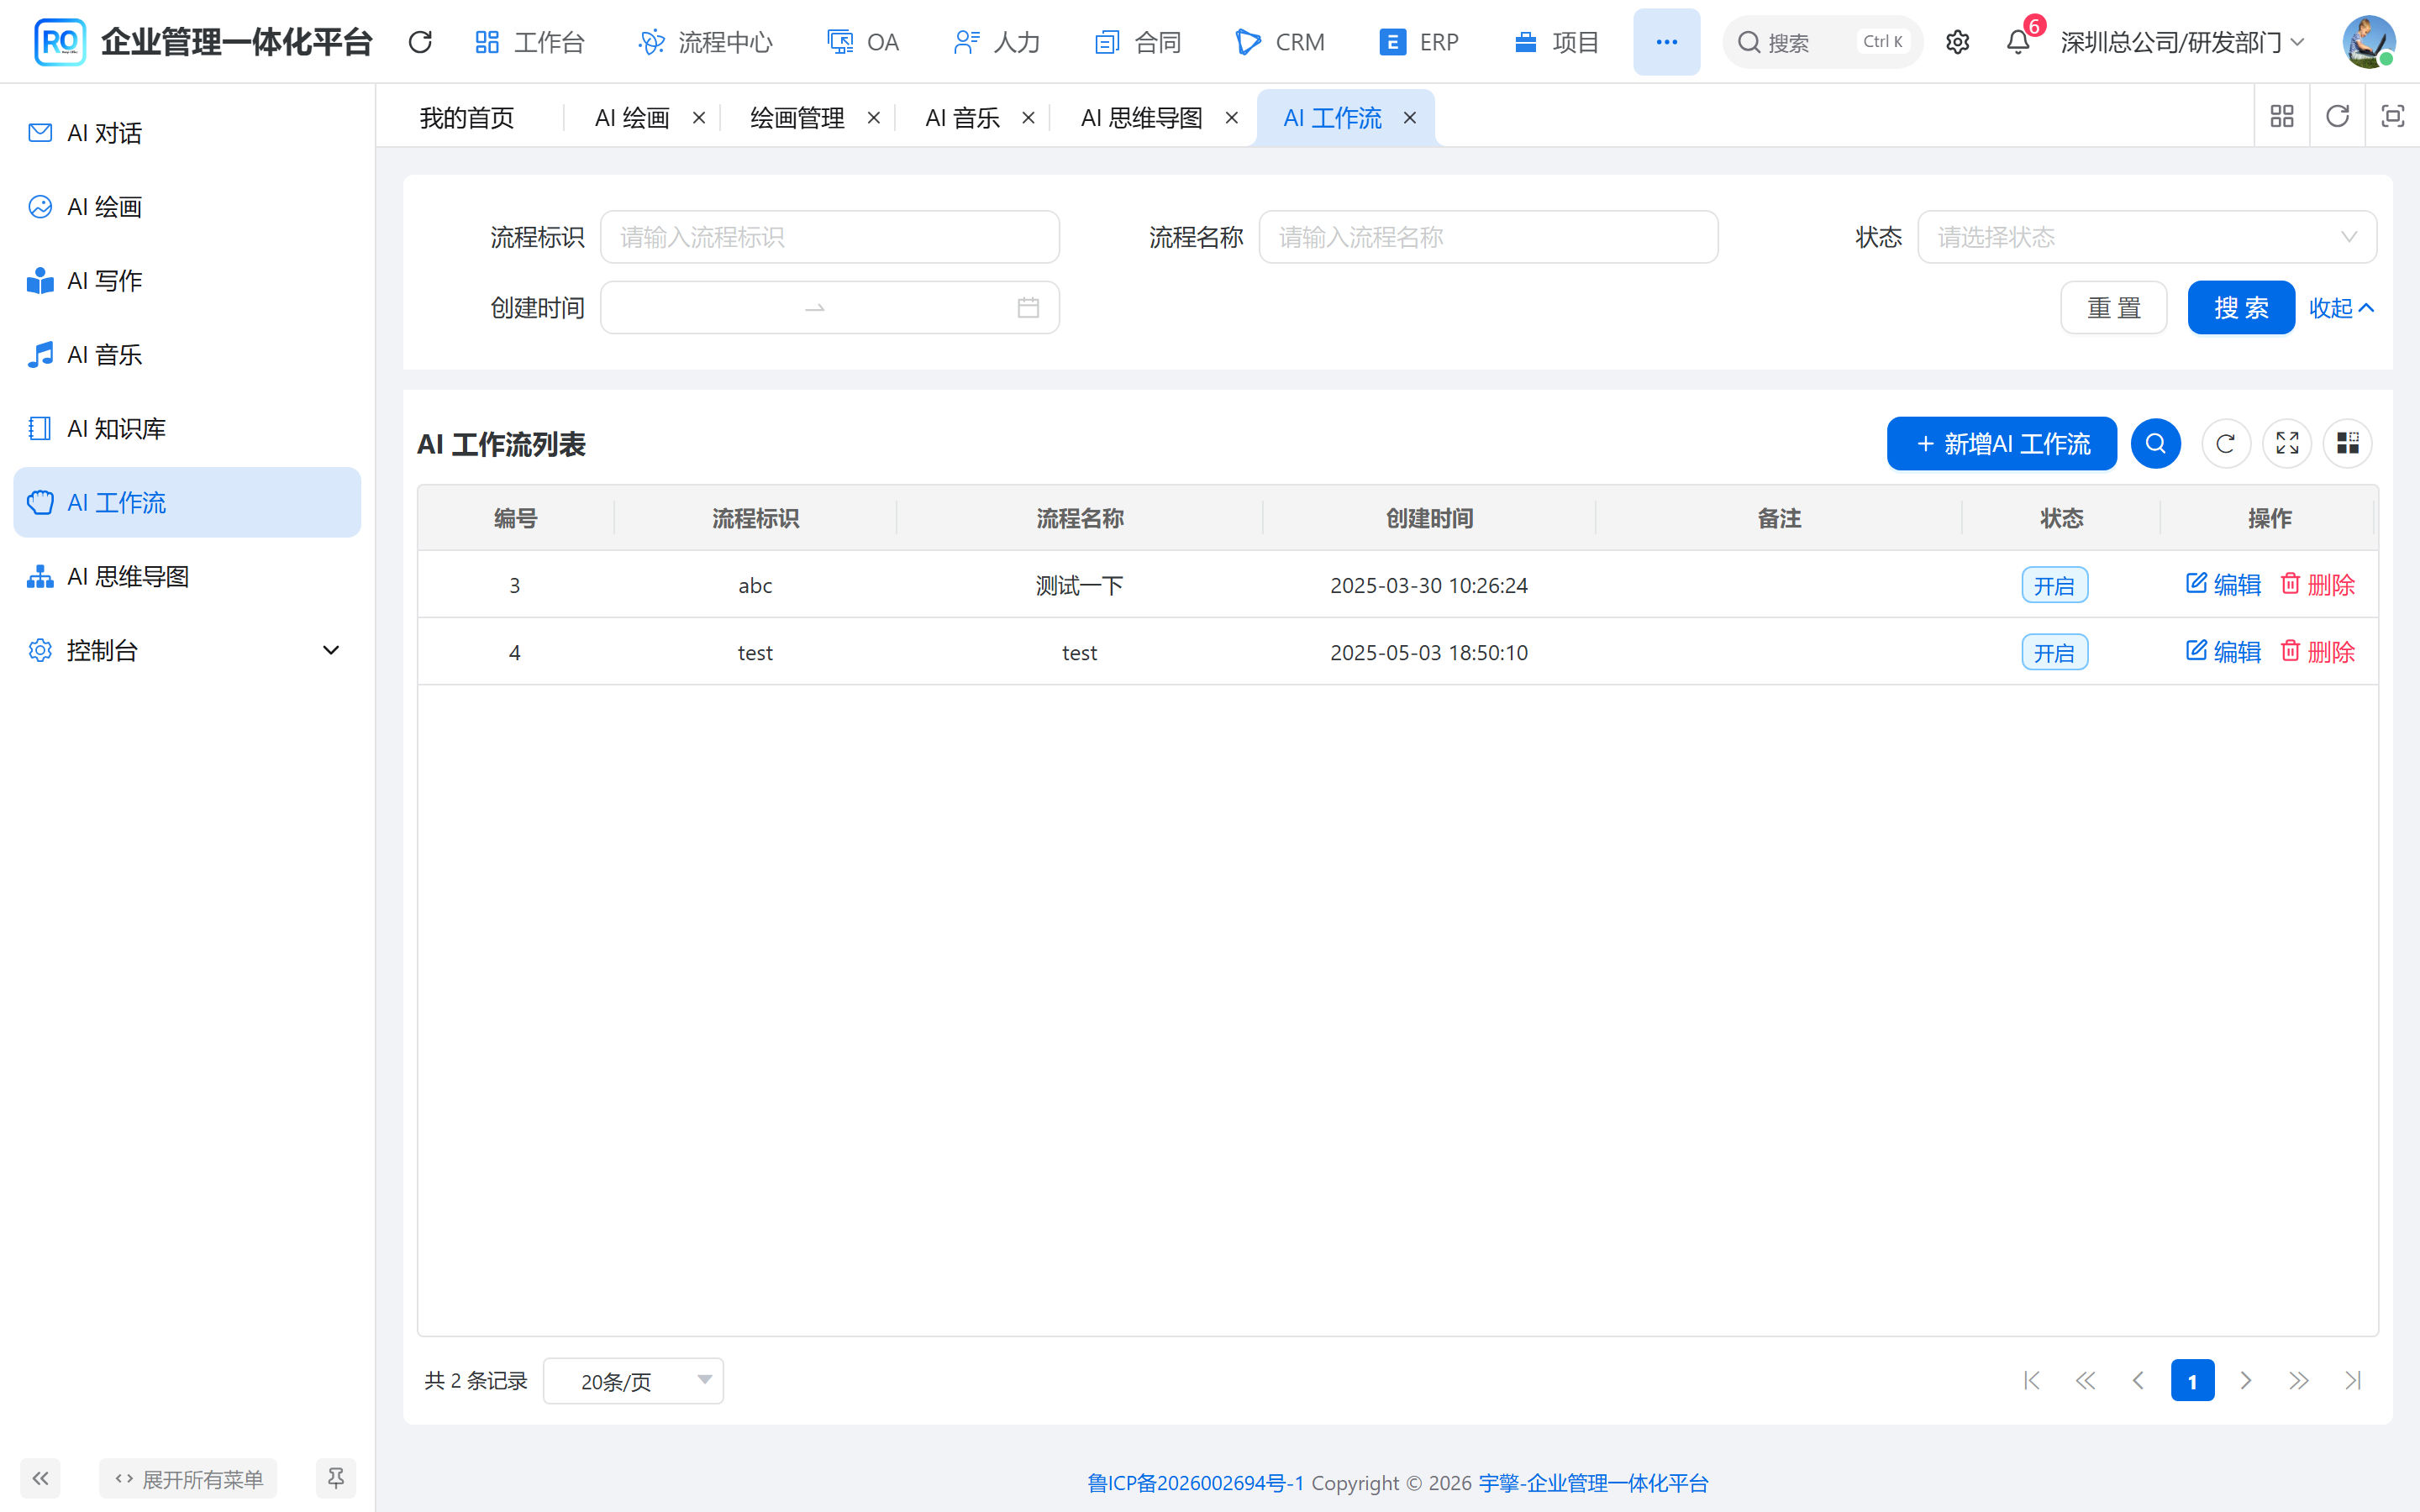Click the 流程名称 input field

(x=1488, y=237)
